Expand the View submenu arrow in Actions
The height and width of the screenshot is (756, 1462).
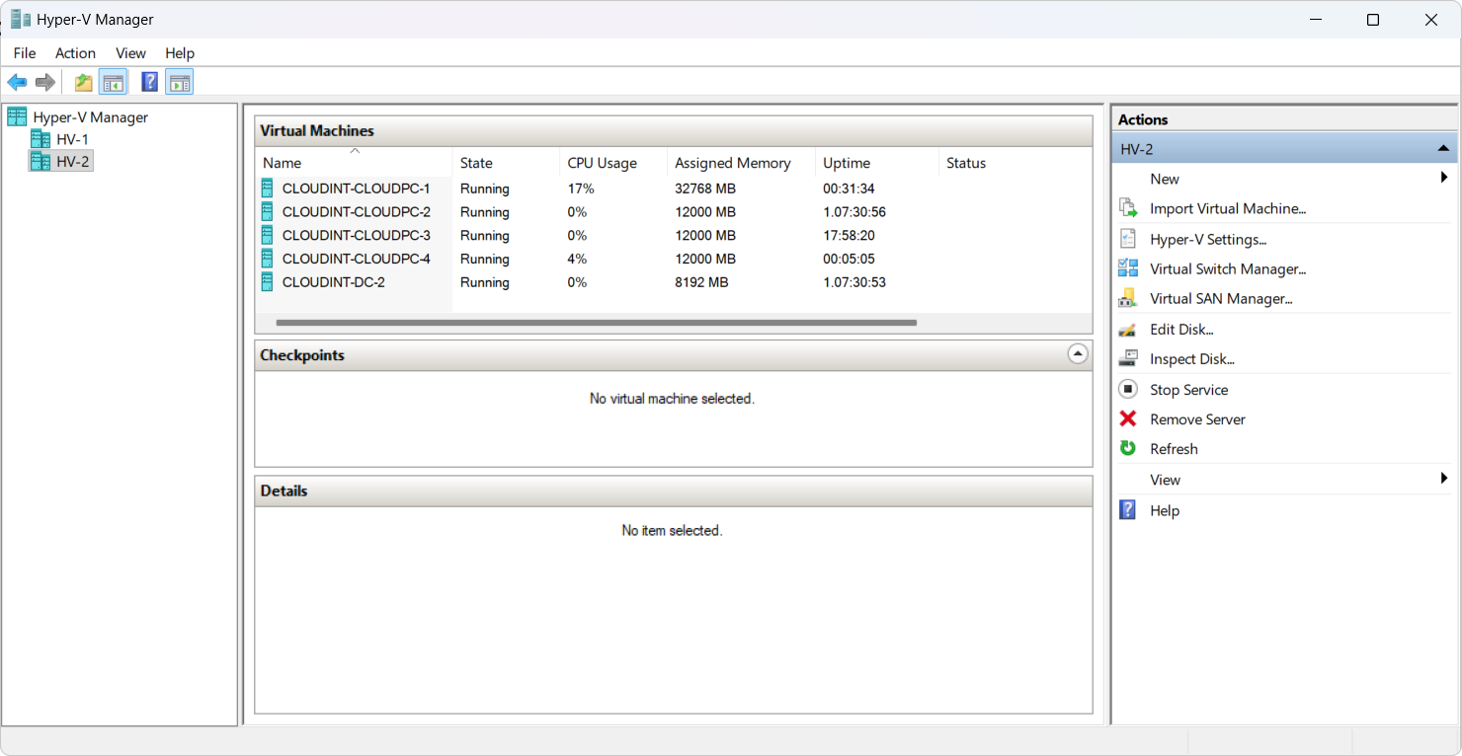[x=1444, y=479]
